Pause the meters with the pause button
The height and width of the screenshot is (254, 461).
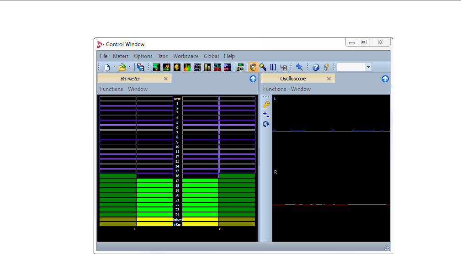(x=273, y=67)
